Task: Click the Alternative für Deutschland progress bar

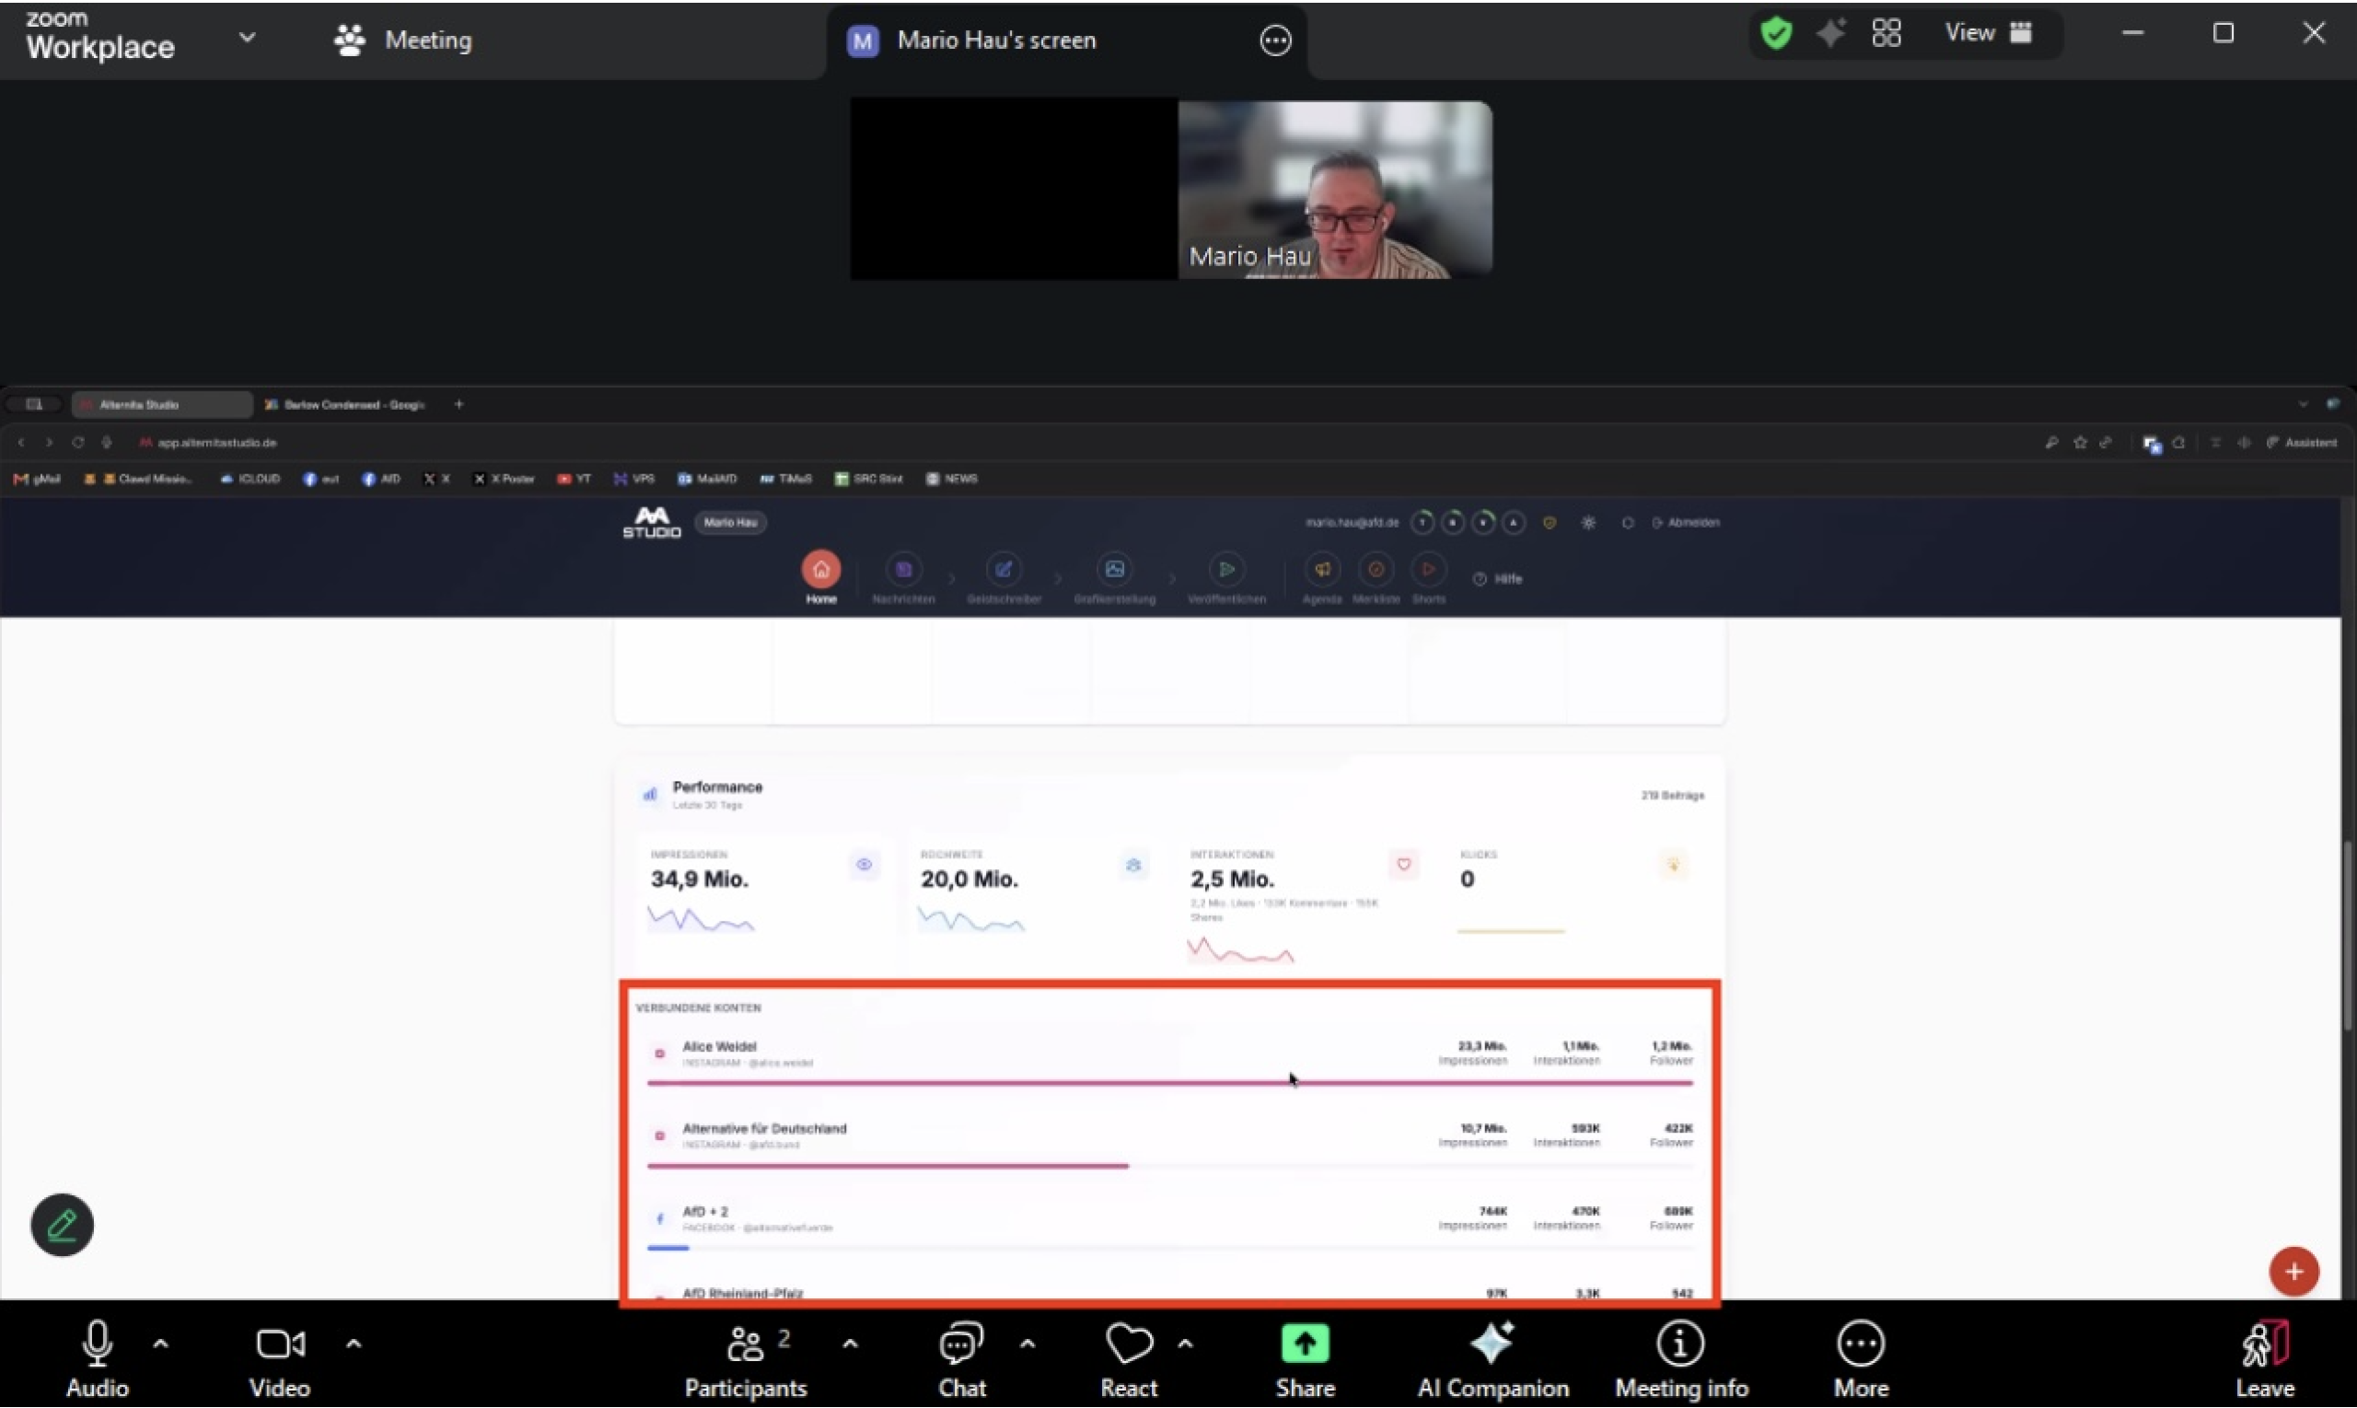Action: click(x=1169, y=1165)
